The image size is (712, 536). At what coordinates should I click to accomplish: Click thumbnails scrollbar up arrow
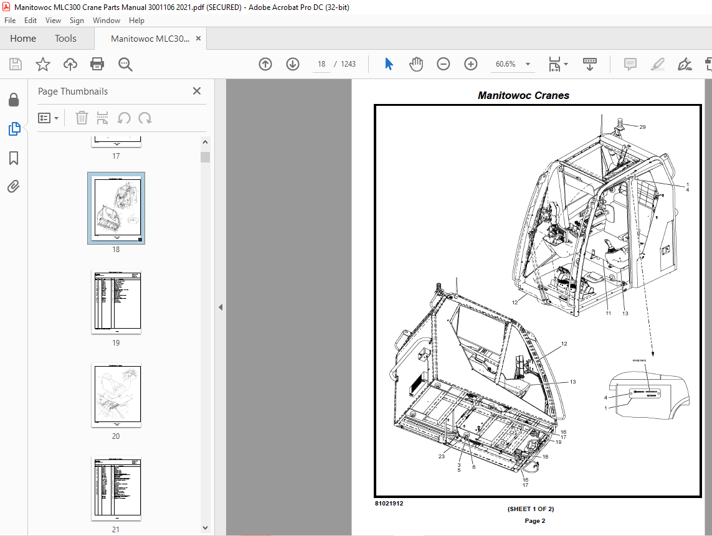click(205, 142)
